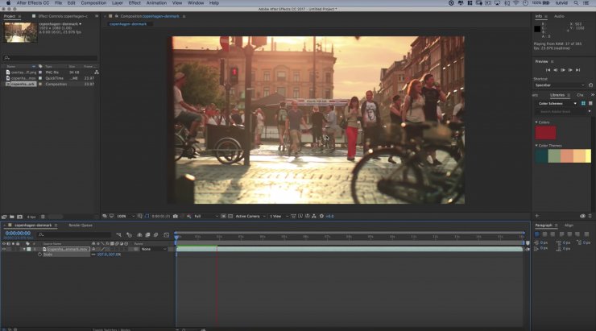
Task: Click the Apple menu icon
Action: point(8,2)
